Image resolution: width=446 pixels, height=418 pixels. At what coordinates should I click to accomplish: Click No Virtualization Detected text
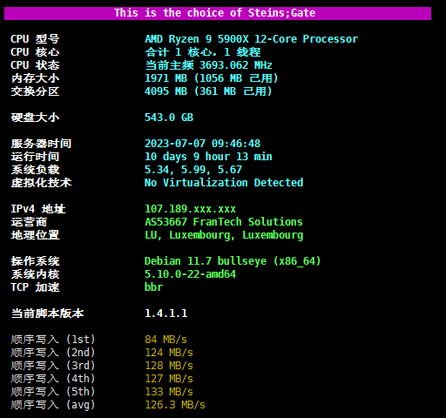tap(224, 183)
